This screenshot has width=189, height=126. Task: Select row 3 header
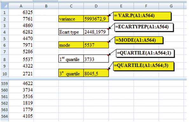[x=4, y=25]
